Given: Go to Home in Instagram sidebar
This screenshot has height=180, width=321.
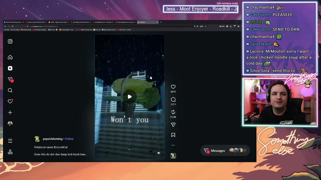Looking at the screenshot, I should [x=10, y=57].
